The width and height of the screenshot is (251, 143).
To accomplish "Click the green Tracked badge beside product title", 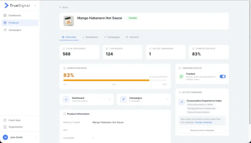I will pyautogui.click(x=132, y=18).
